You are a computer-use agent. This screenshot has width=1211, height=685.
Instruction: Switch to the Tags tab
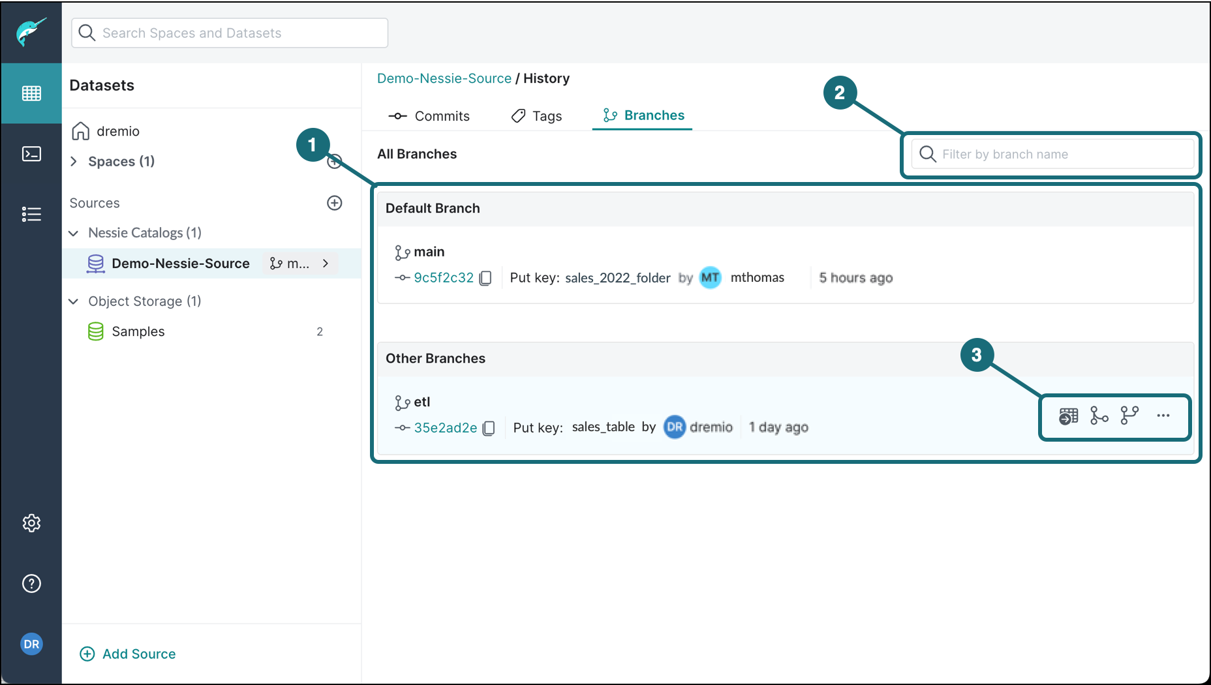pos(536,116)
